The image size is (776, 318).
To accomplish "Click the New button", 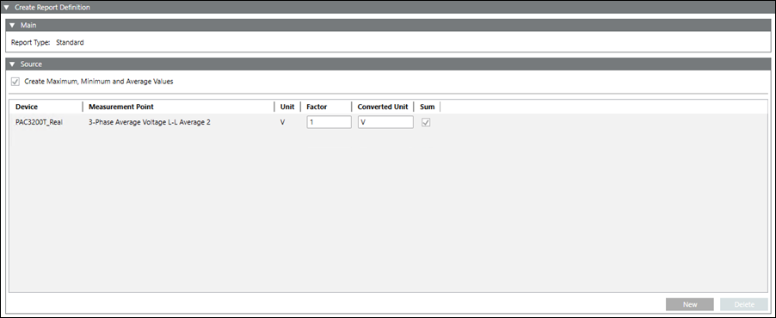I will (690, 304).
